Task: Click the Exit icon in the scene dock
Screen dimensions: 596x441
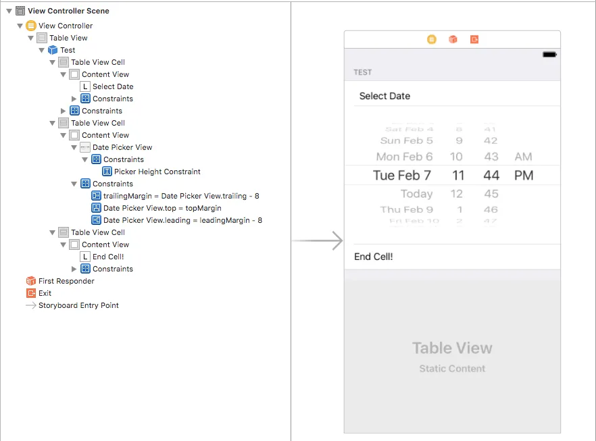Action: click(x=474, y=39)
